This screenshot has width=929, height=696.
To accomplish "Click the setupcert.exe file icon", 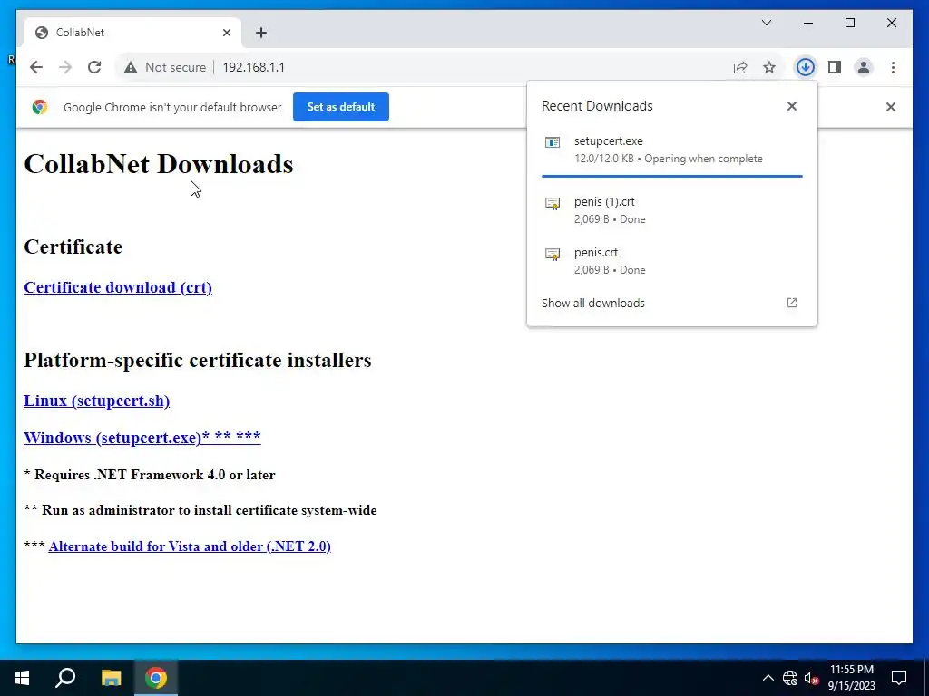I will click(553, 142).
